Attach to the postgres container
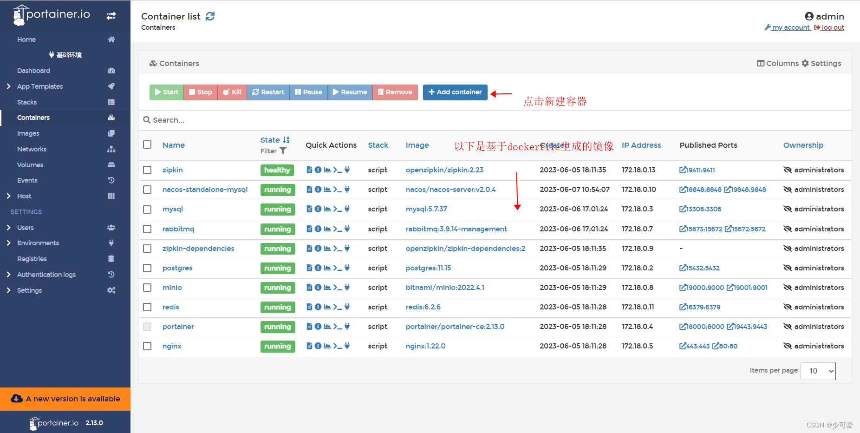This screenshot has height=433, width=860. [346, 268]
